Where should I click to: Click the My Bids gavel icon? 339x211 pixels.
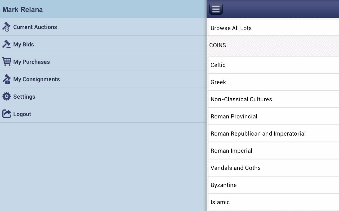pos(6,44)
